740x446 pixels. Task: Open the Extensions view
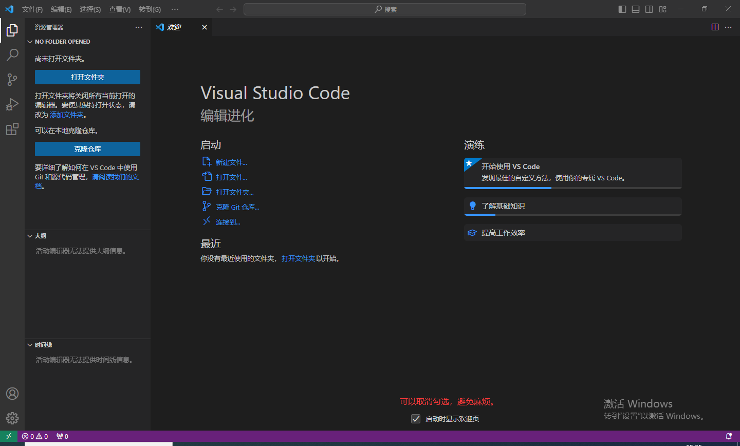coord(12,129)
